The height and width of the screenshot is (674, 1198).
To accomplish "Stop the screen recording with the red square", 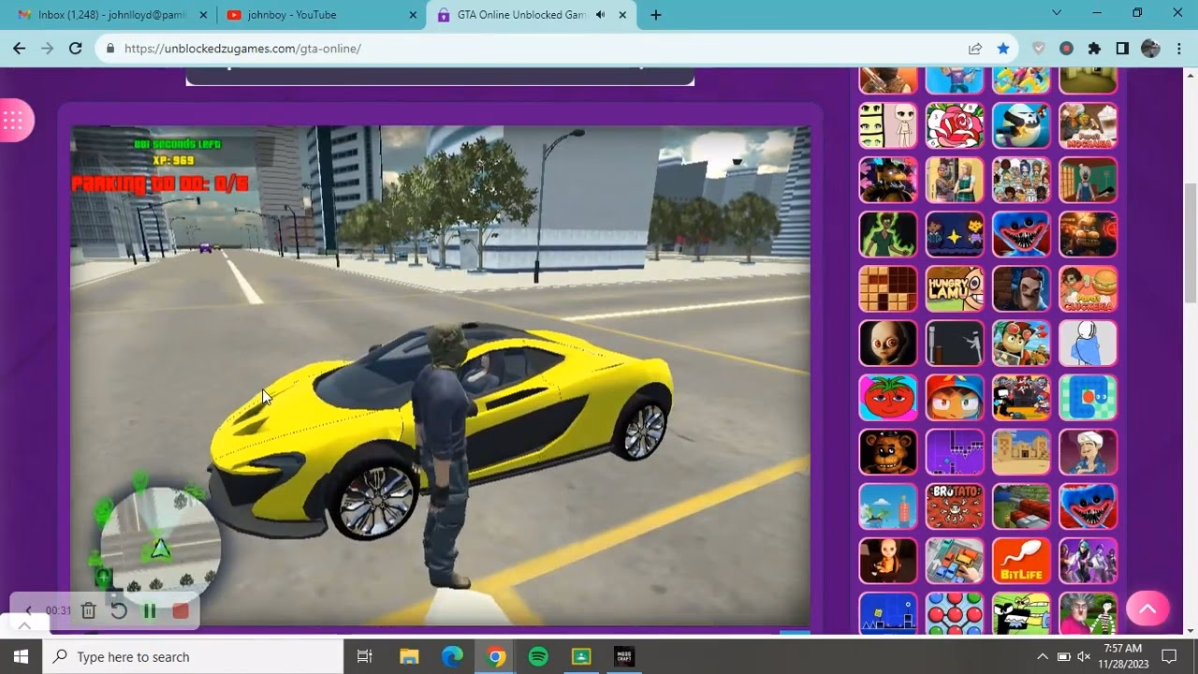I will pyautogui.click(x=181, y=610).
